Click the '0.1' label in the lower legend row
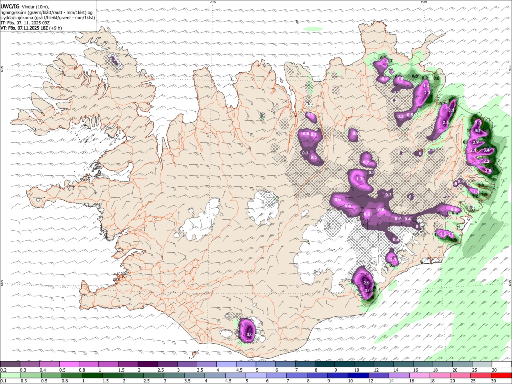Viewport: 512px width, 384px height. click(x=4, y=381)
